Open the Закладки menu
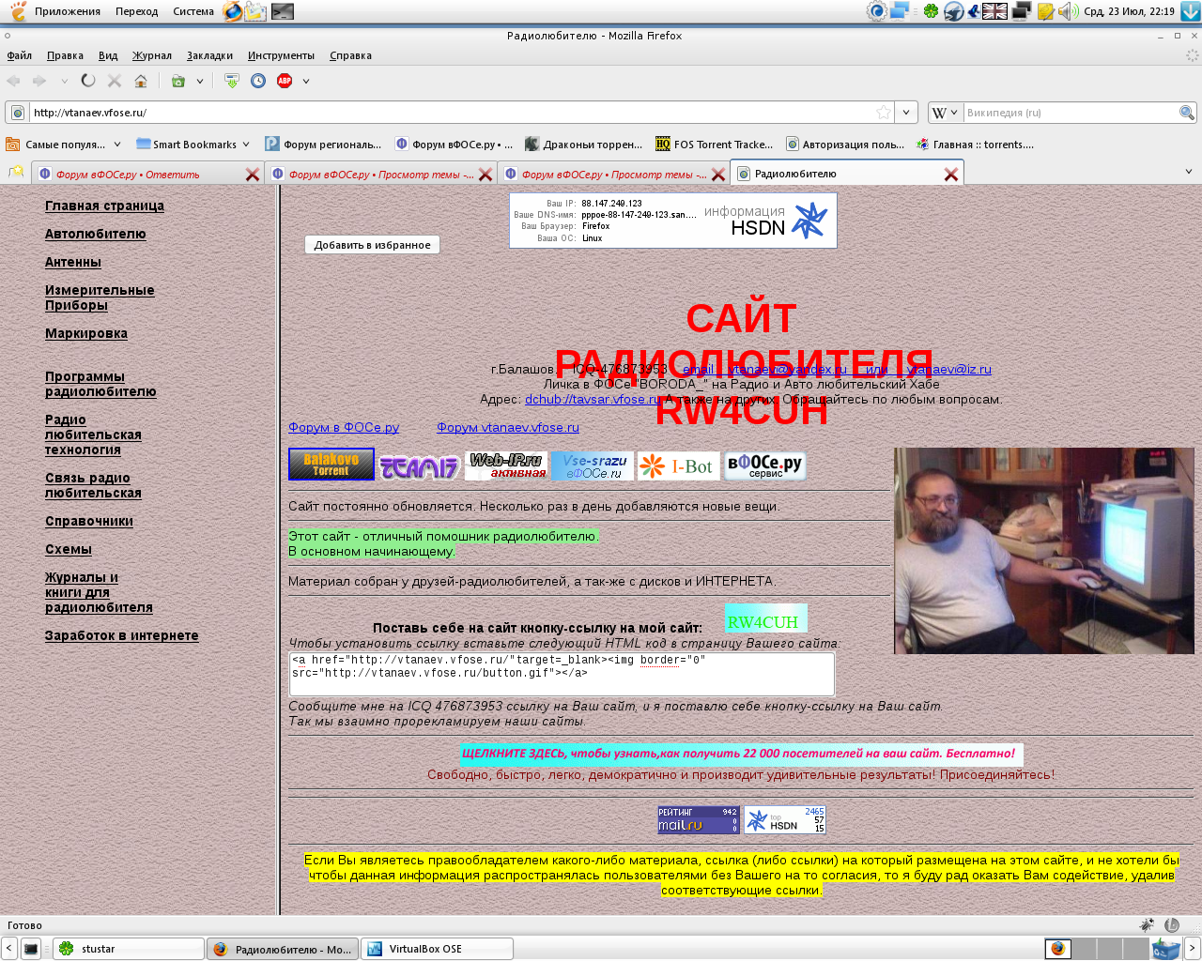1202x961 pixels. pos(209,55)
